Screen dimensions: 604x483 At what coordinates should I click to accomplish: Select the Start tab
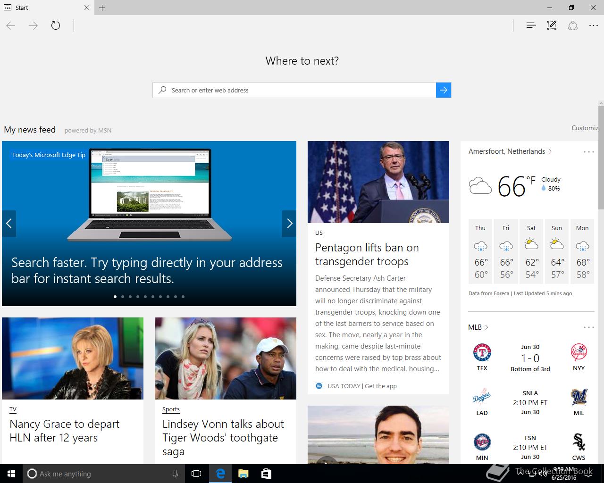(47, 8)
